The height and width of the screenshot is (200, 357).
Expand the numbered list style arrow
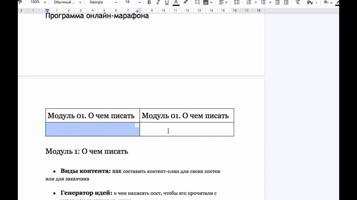pyautogui.click(x=255, y=2)
